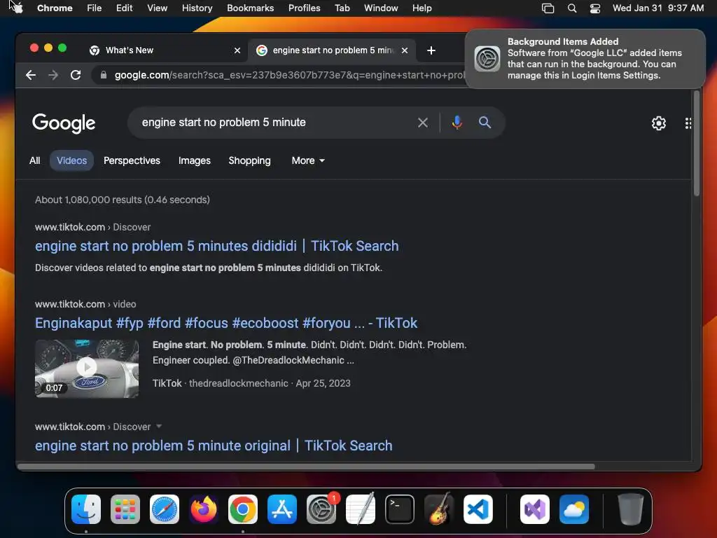
Task: Switch to the Perspectives tab
Action: 132,160
